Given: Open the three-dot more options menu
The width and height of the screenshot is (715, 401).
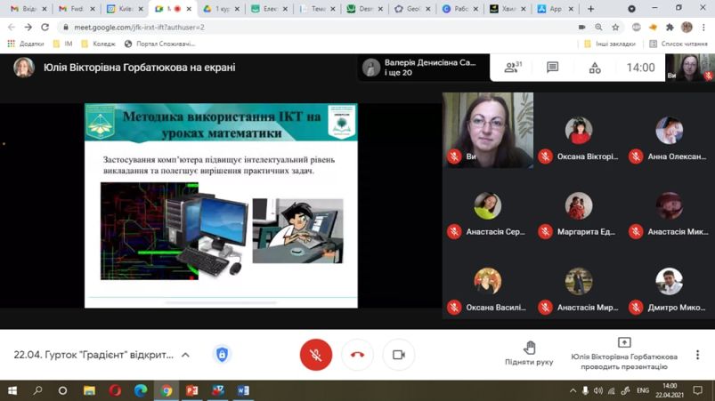Looking at the screenshot, I should (697, 355).
